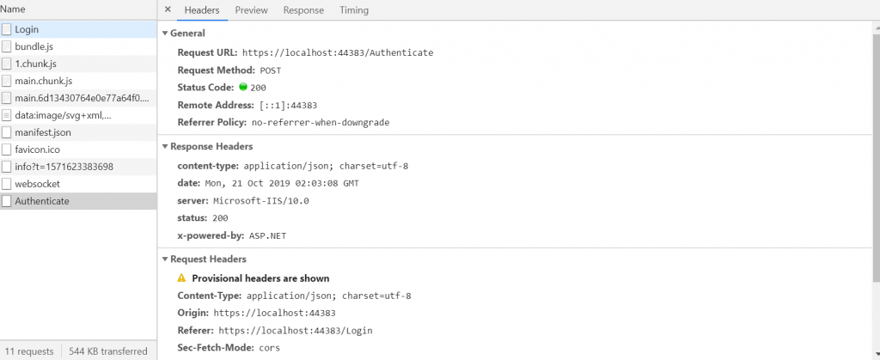Collapse the Response Headers section
Image resolution: width=880 pixels, height=360 pixels.
pos(165,147)
